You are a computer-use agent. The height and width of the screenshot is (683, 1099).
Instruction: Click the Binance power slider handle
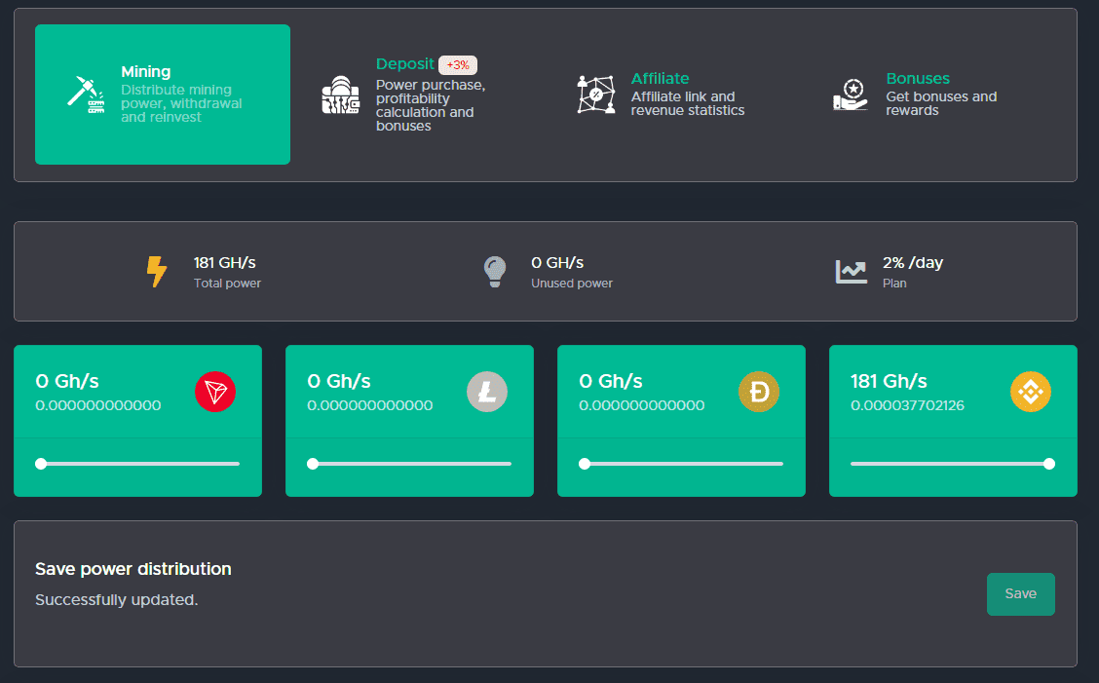coord(1049,464)
